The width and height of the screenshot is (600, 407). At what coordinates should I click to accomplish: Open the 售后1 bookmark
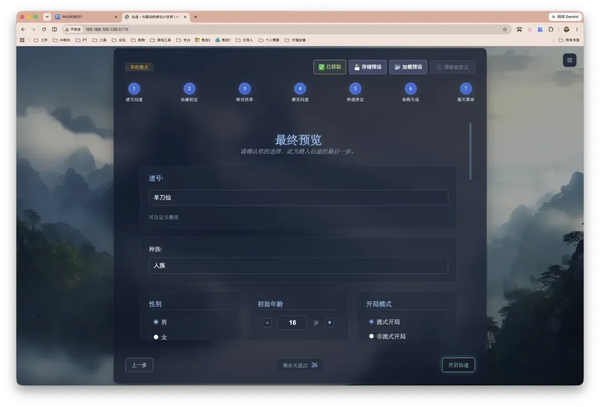tap(223, 40)
